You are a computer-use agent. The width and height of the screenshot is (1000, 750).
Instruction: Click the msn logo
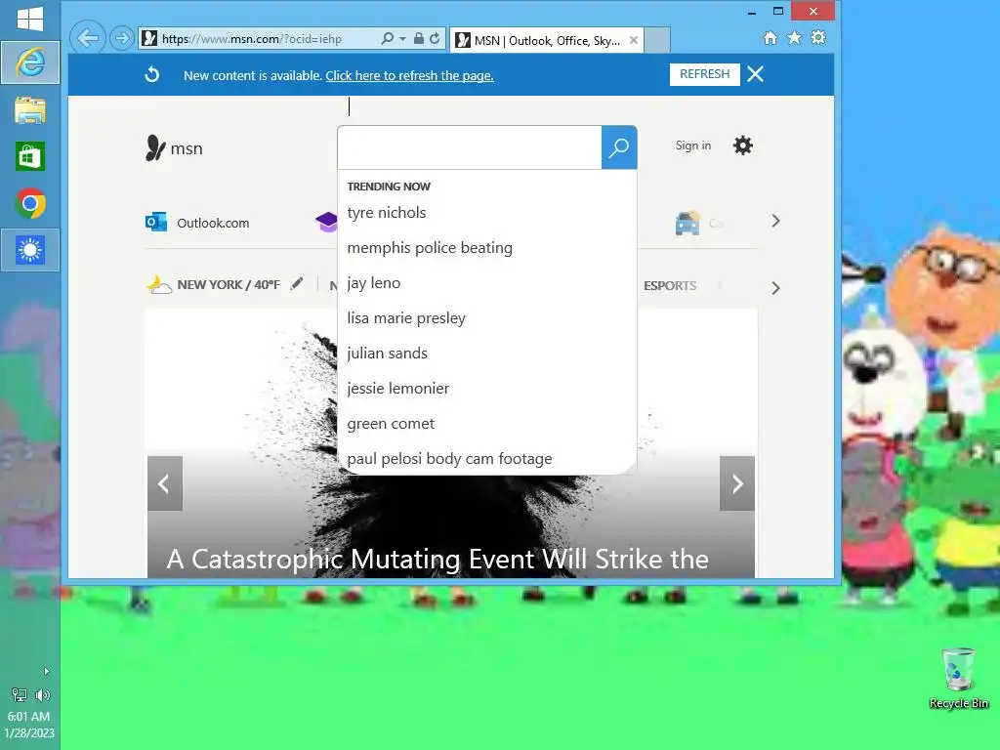[x=174, y=148]
